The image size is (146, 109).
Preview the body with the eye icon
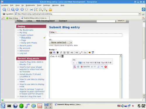(x=89, y=53)
